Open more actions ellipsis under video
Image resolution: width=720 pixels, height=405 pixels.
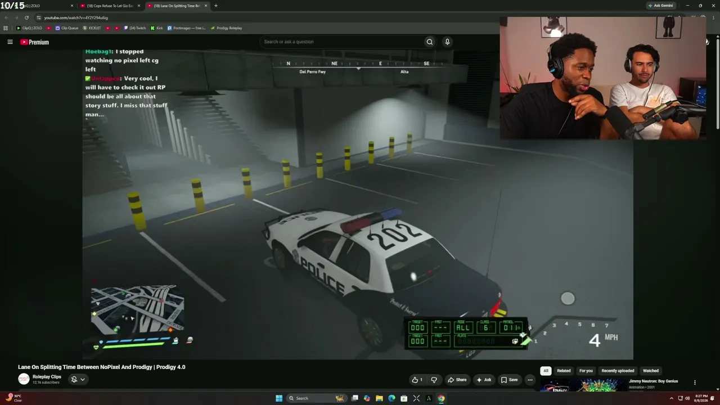(530, 380)
